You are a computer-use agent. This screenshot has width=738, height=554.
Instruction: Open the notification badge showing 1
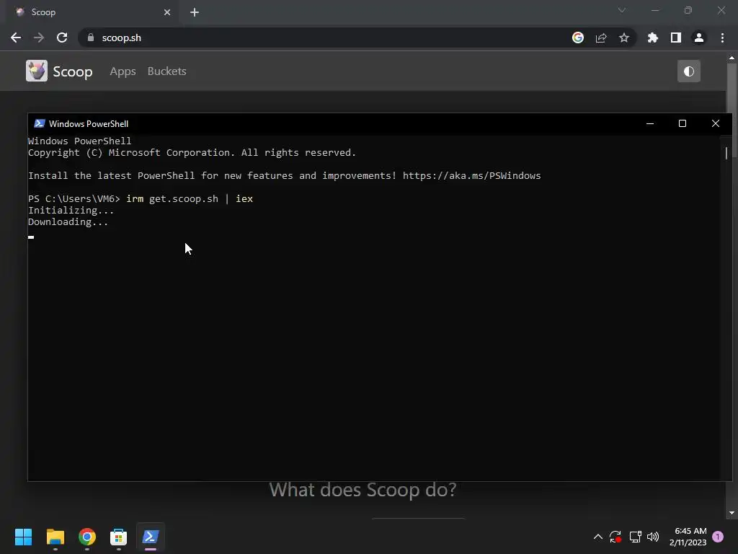click(x=718, y=537)
